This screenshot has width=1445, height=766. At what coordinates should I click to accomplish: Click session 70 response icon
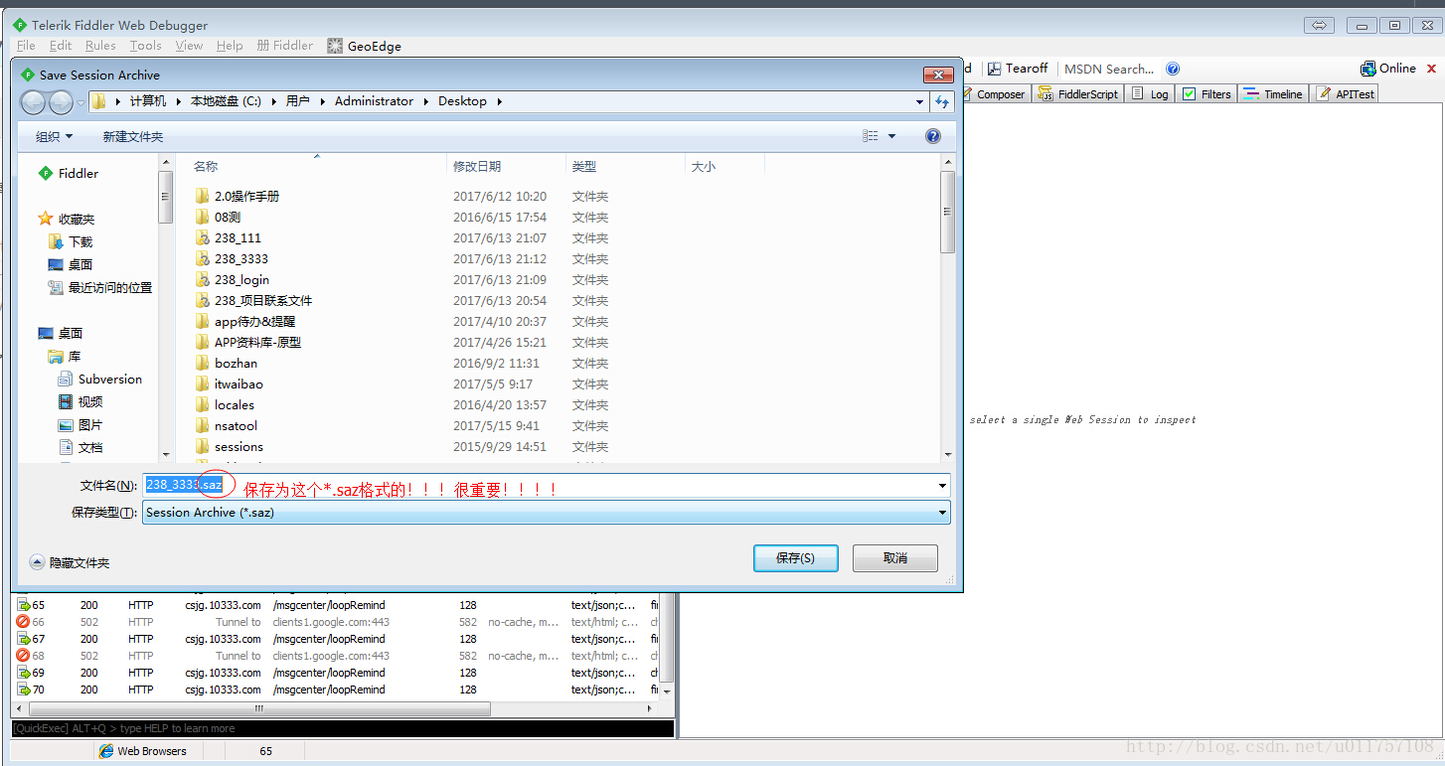[x=23, y=689]
